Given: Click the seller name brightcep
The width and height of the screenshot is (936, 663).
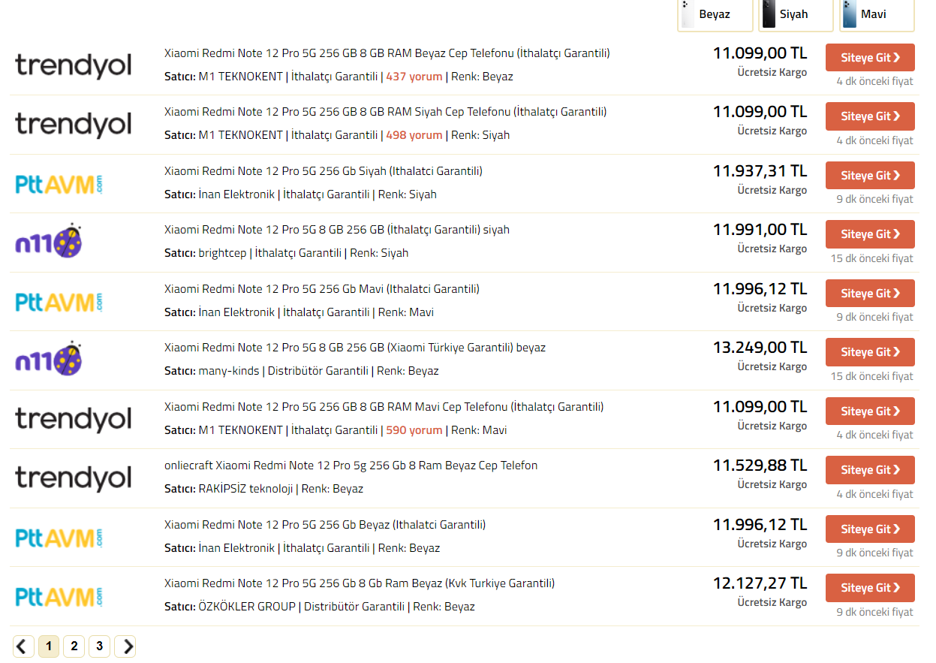Looking at the screenshot, I should 222,253.
